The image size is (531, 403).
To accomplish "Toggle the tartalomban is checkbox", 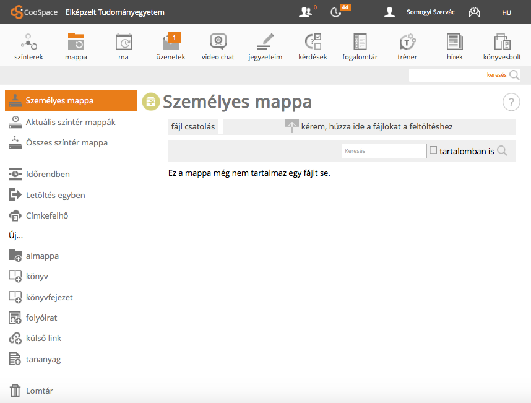I will pyautogui.click(x=433, y=150).
